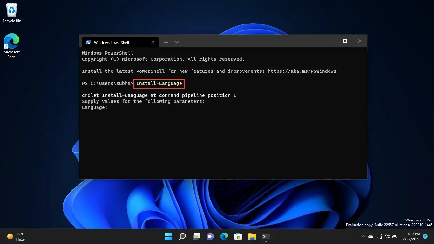Viewport: 434px width, 244px height.
Task: Click the Language: parameter prompt line
Action: point(95,107)
